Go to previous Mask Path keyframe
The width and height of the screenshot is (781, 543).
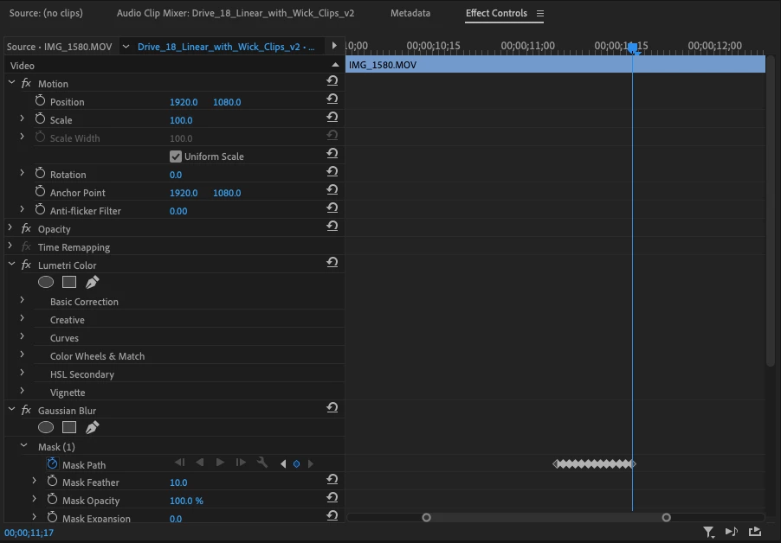pos(283,464)
